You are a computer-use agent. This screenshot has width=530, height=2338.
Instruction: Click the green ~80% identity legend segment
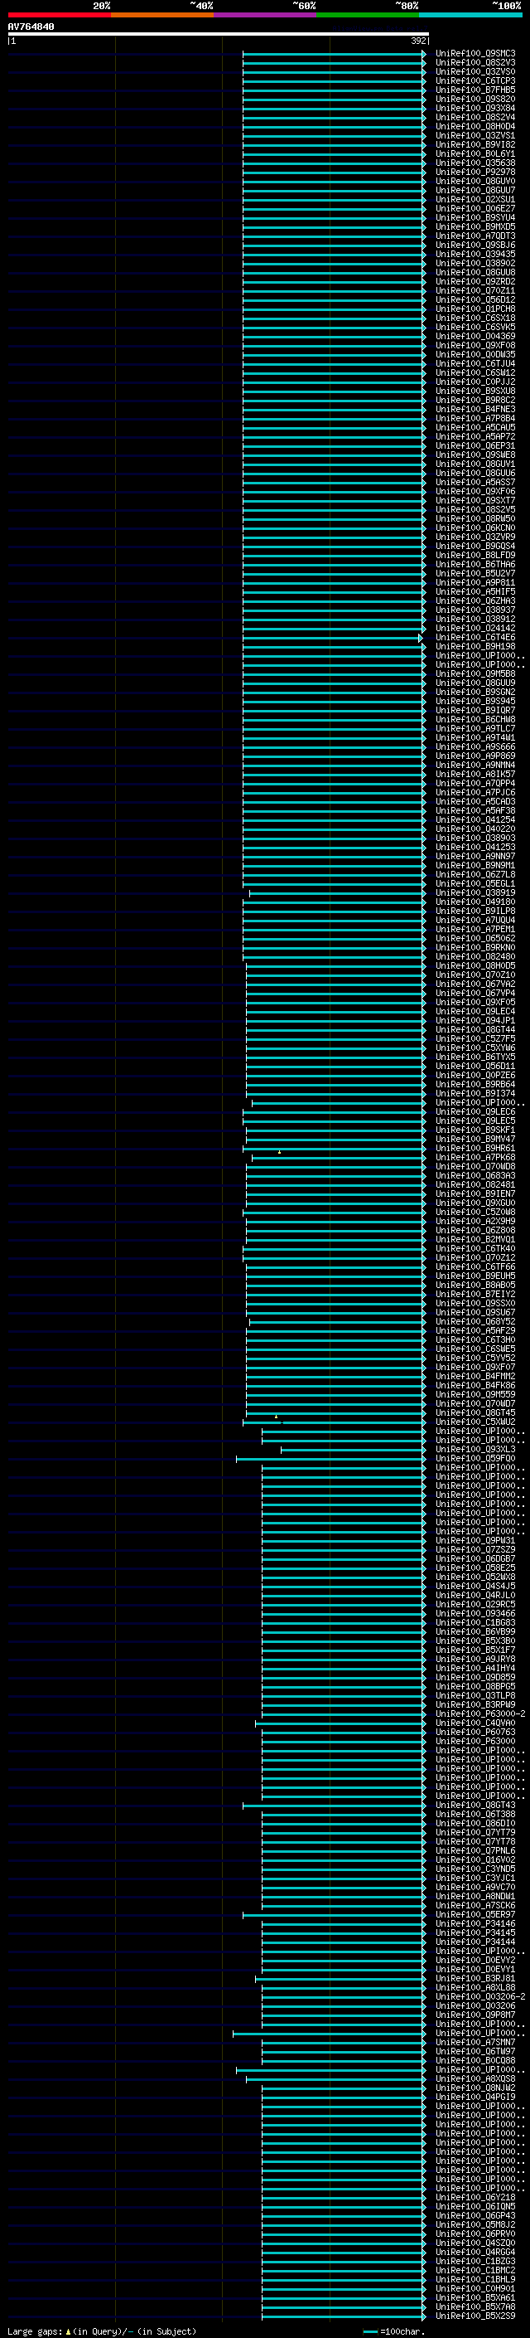[367, 15]
